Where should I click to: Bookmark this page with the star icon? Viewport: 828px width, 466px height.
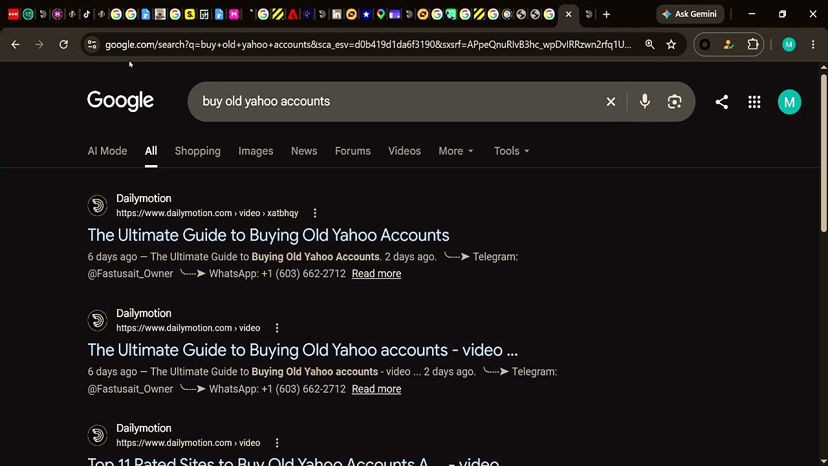[671, 45]
